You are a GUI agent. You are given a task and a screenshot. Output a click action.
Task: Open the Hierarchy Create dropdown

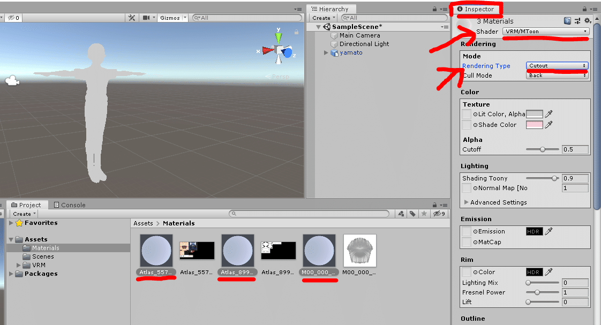click(x=324, y=18)
